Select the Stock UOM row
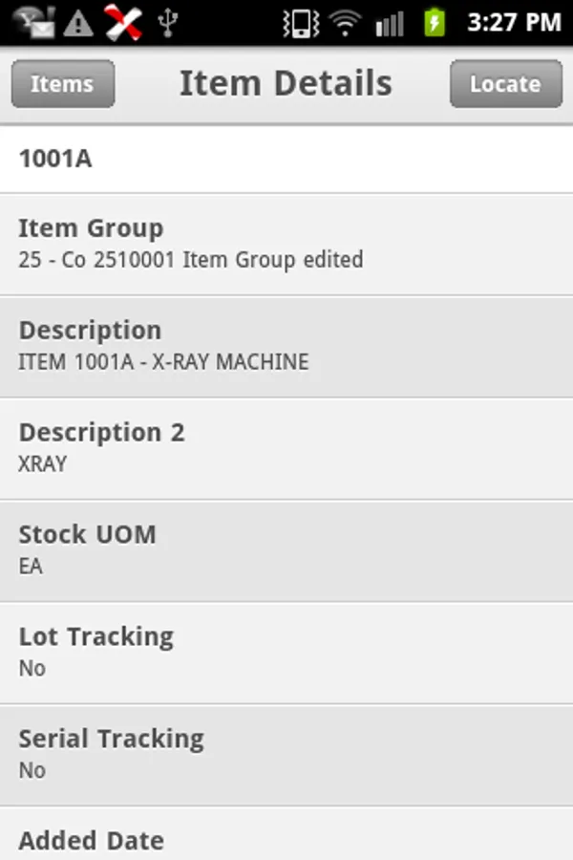This screenshot has height=860, width=573. tap(286, 550)
